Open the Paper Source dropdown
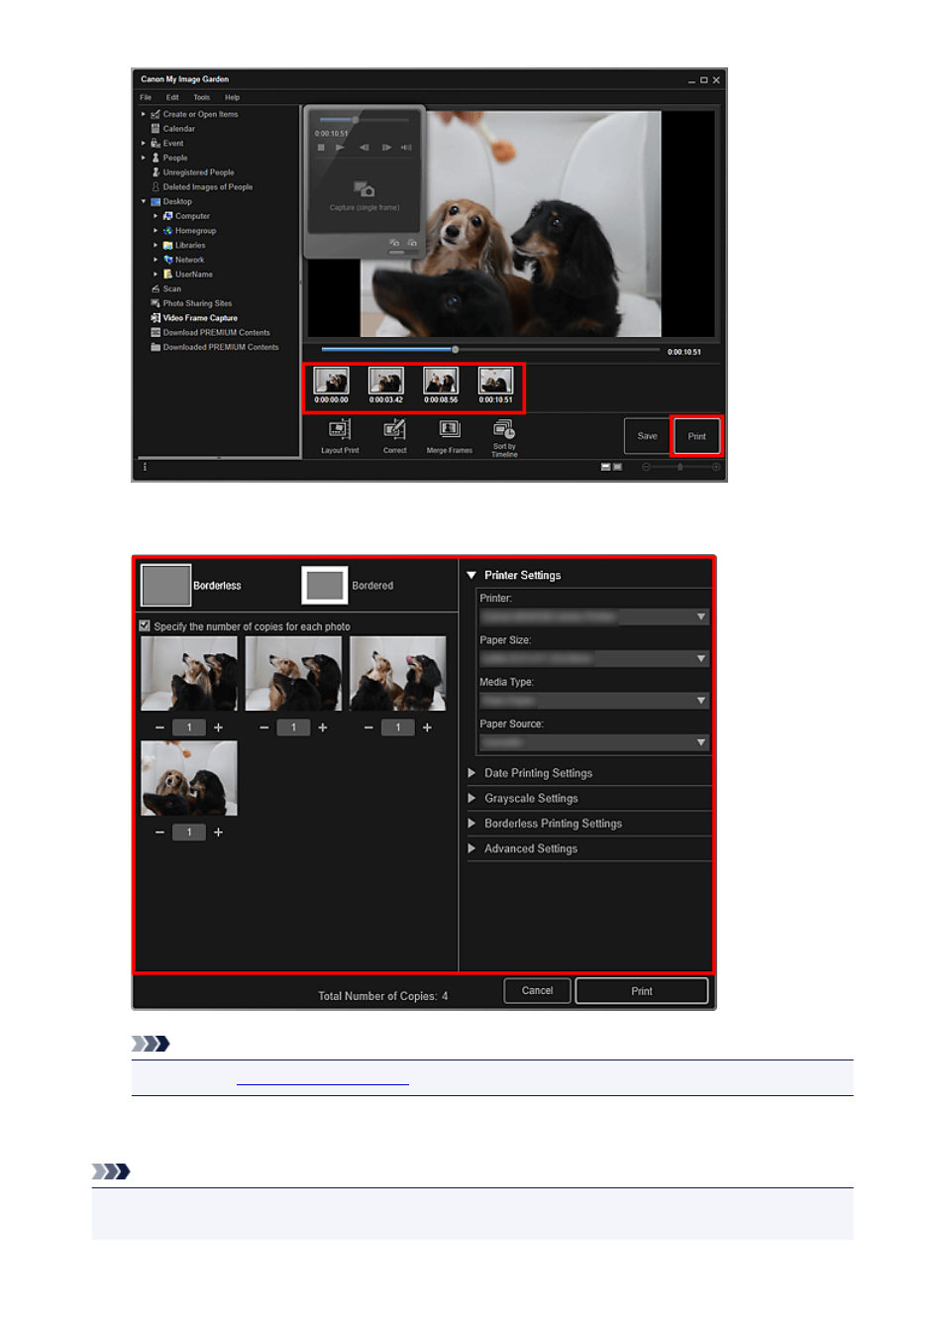 (x=594, y=742)
